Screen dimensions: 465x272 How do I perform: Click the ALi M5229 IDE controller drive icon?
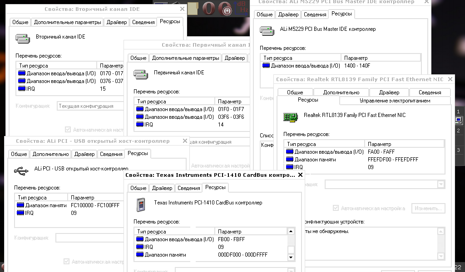pyautogui.click(x=267, y=31)
